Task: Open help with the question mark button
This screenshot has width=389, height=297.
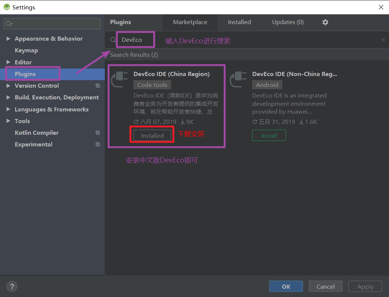Action: [x=12, y=286]
